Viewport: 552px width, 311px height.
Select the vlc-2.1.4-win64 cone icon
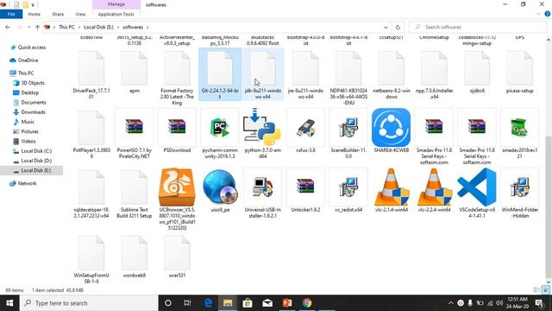point(391,187)
